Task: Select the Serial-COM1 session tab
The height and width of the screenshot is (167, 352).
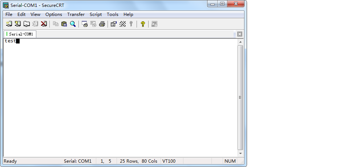Action: coord(20,34)
